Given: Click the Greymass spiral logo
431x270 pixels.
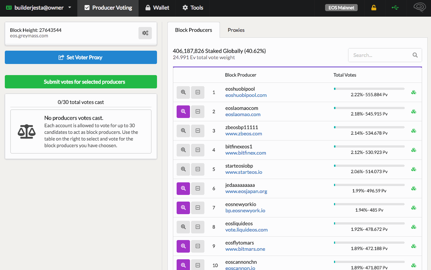Looking at the screenshot, I should (x=420, y=7).
